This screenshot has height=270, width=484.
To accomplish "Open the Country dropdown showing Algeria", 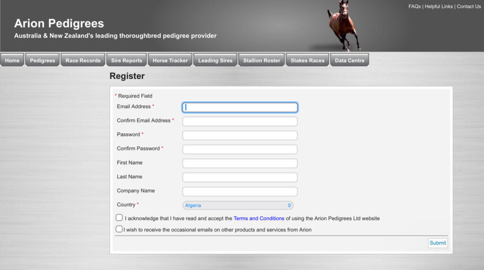I will pyautogui.click(x=238, y=205).
